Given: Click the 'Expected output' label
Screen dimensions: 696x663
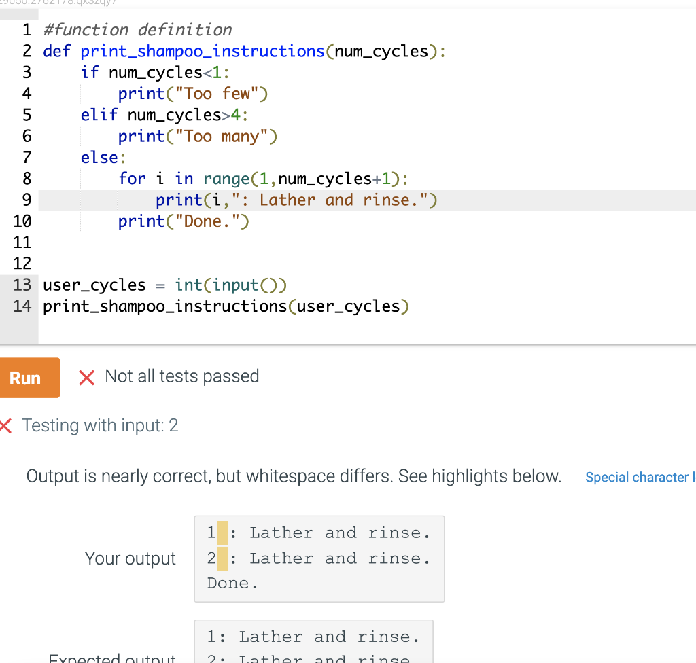Looking at the screenshot, I should click(x=112, y=658).
